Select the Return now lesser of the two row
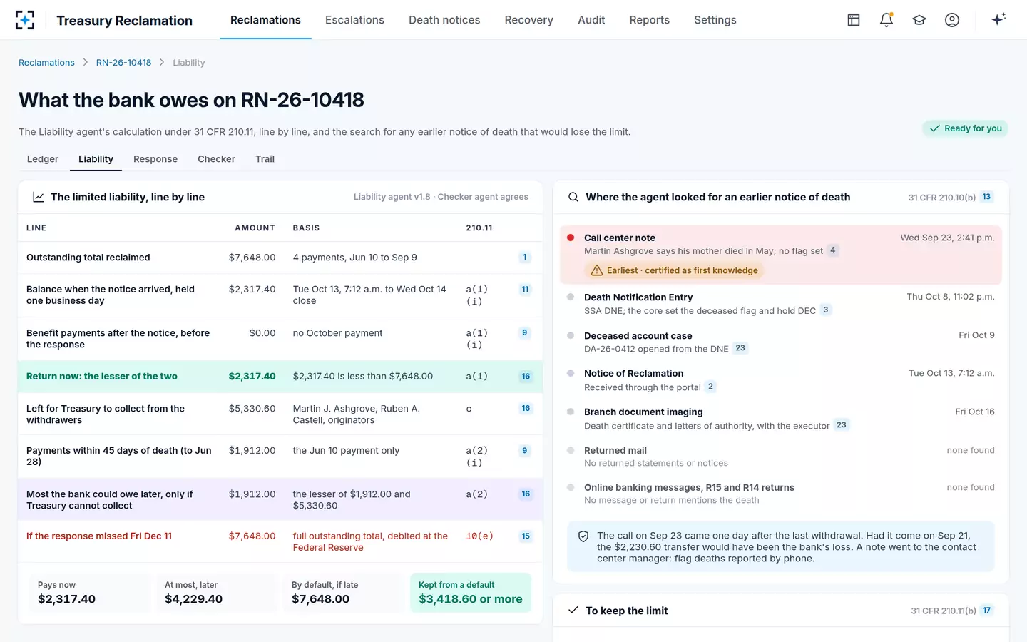The width and height of the screenshot is (1027, 642). (280, 377)
